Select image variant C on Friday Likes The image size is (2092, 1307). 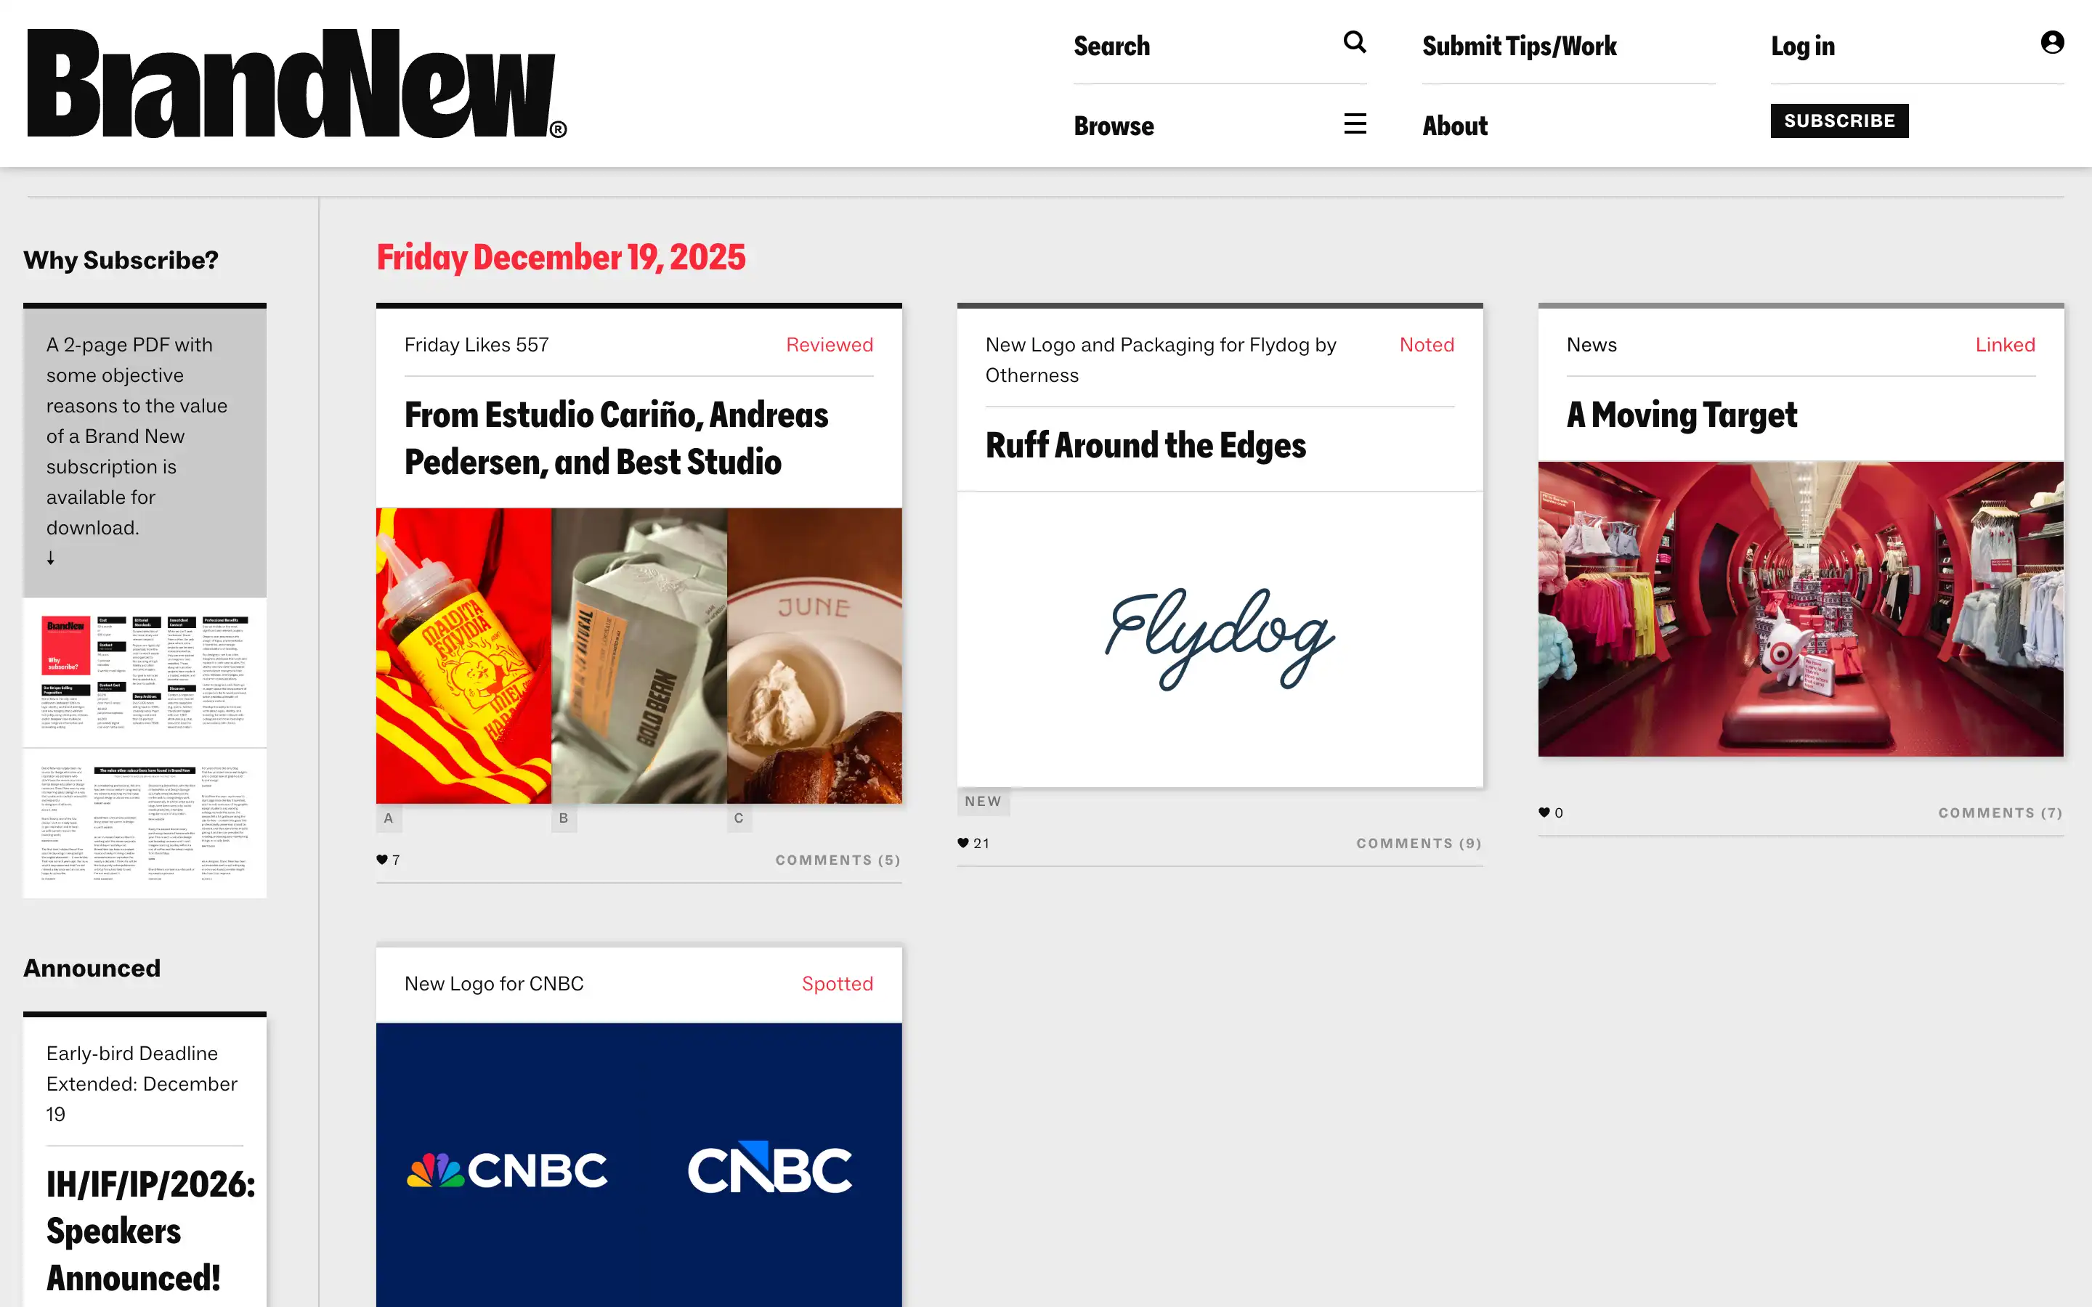(737, 817)
